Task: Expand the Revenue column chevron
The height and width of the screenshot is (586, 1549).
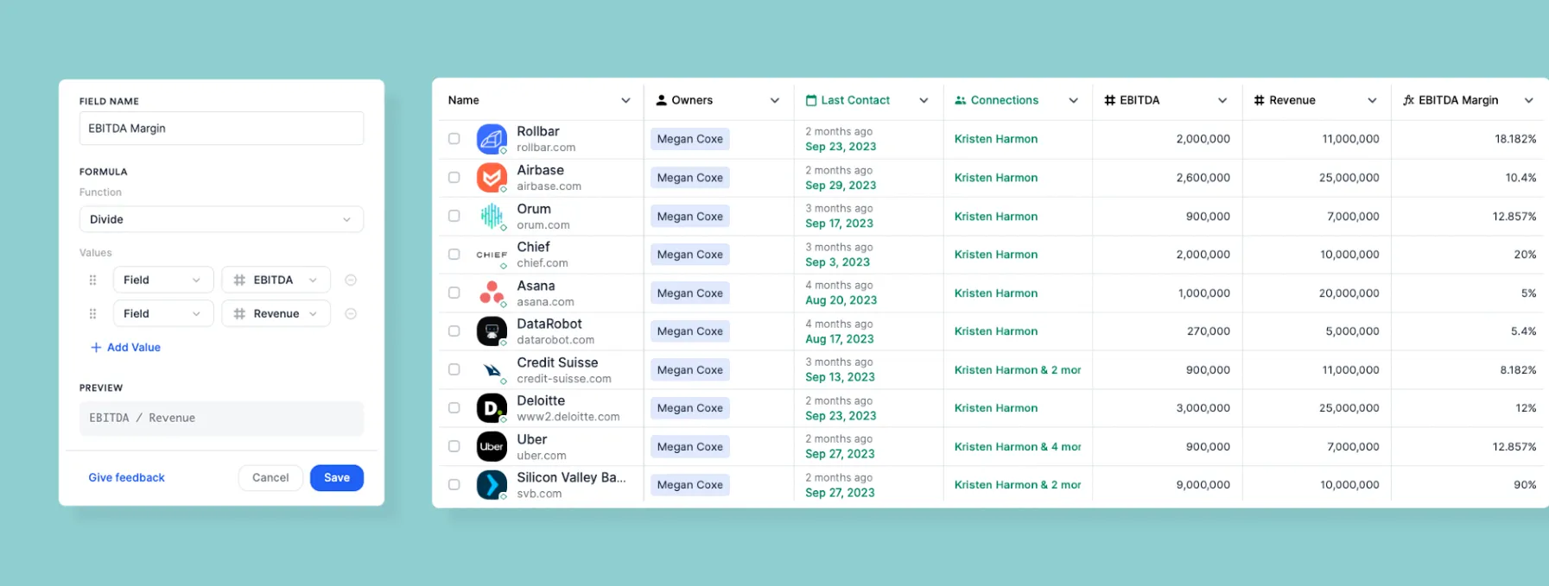Action: pos(1372,100)
